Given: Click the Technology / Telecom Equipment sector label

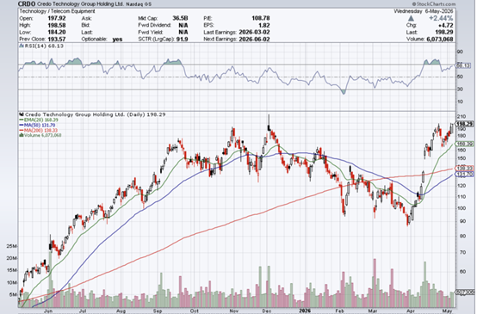Looking at the screenshot, I should tap(57, 11).
